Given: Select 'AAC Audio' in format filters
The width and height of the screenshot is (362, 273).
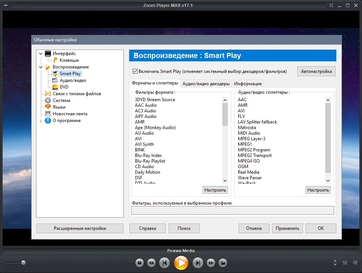Looking at the screenshot, I should [x=146, y=105].
